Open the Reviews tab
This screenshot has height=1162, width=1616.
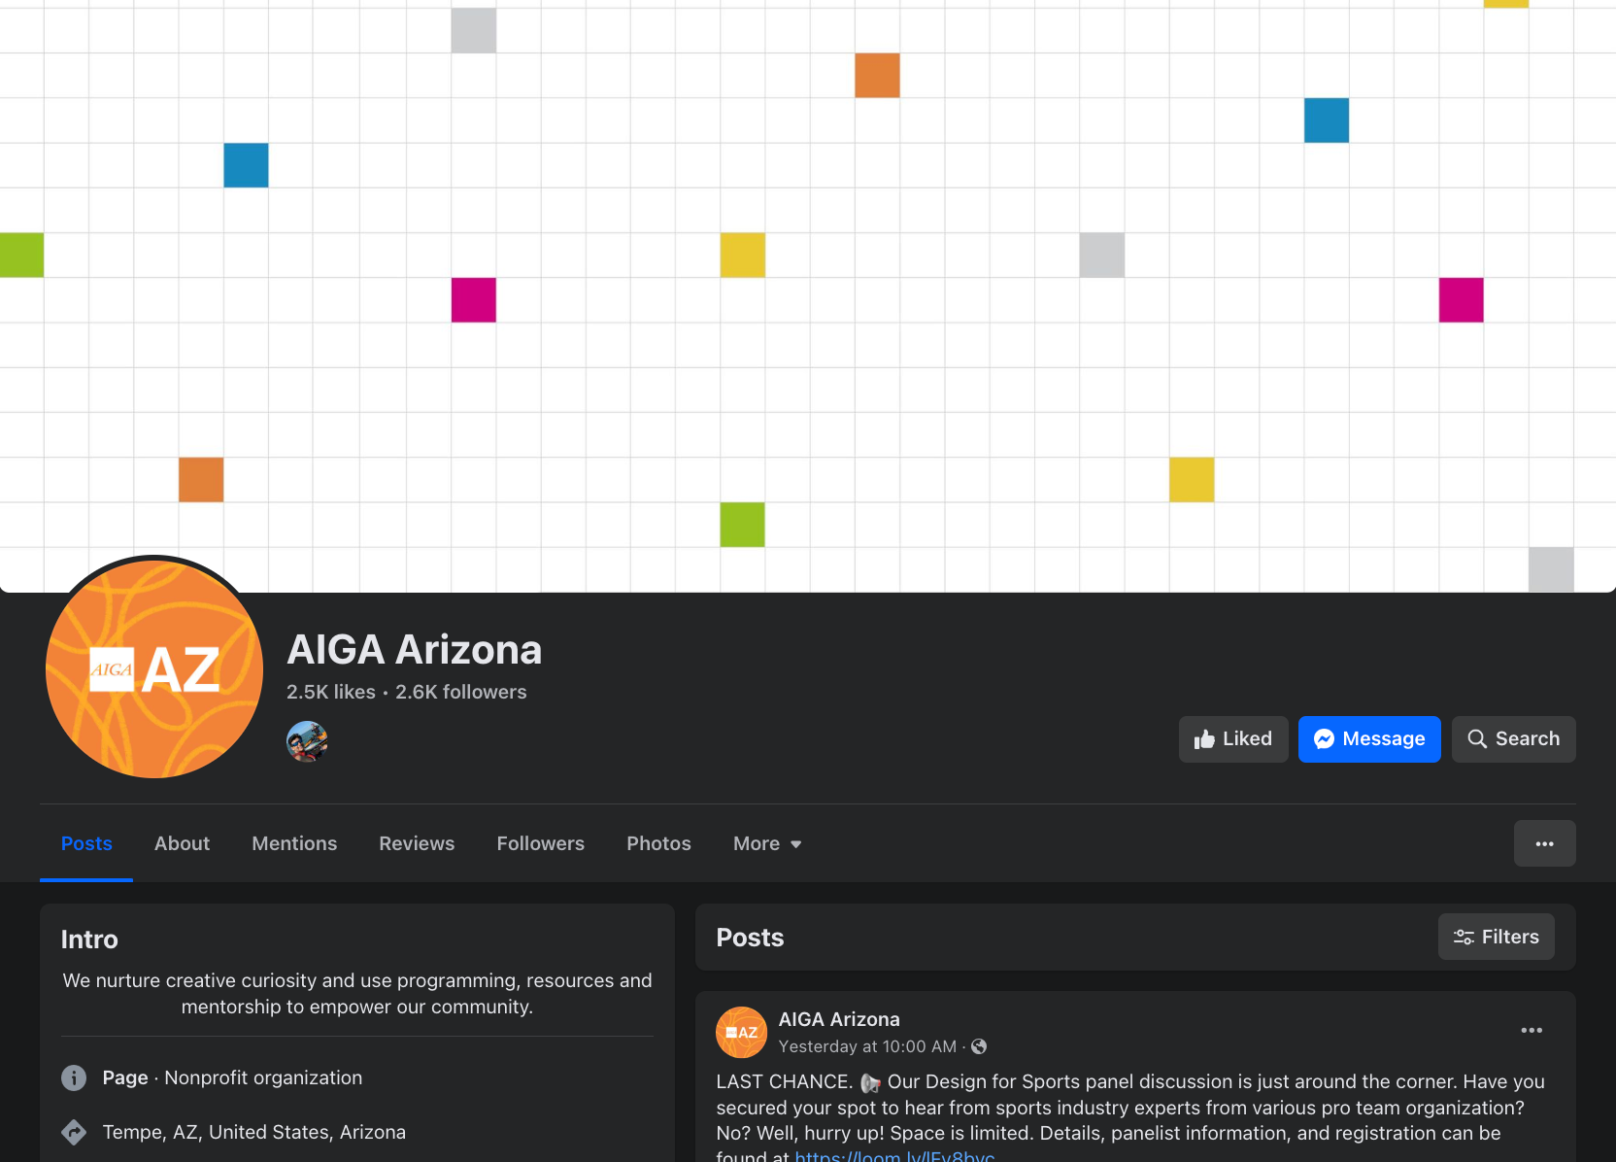click(x=417, y=843)
